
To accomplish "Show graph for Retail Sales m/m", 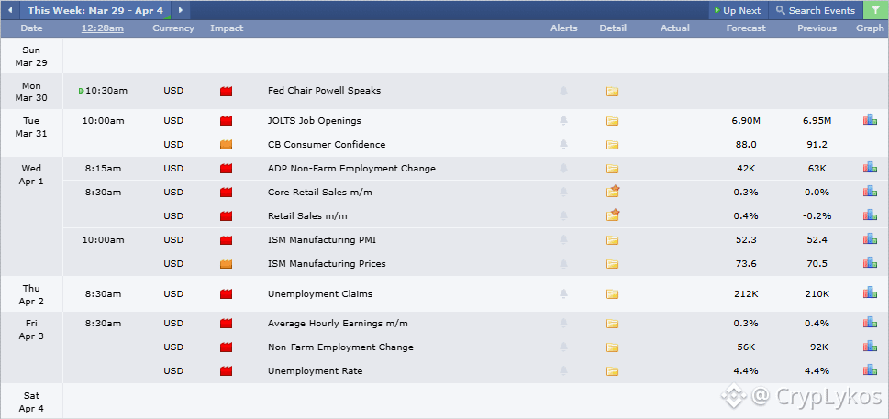I will (871, 215).
